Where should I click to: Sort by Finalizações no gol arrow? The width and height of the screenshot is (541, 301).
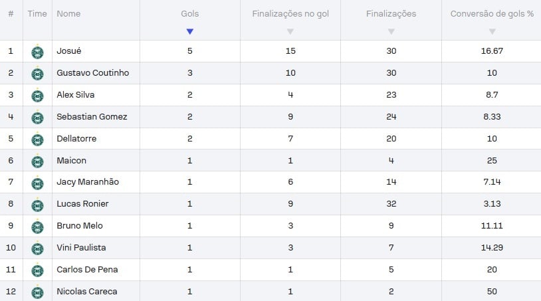(x=290, y=31)
